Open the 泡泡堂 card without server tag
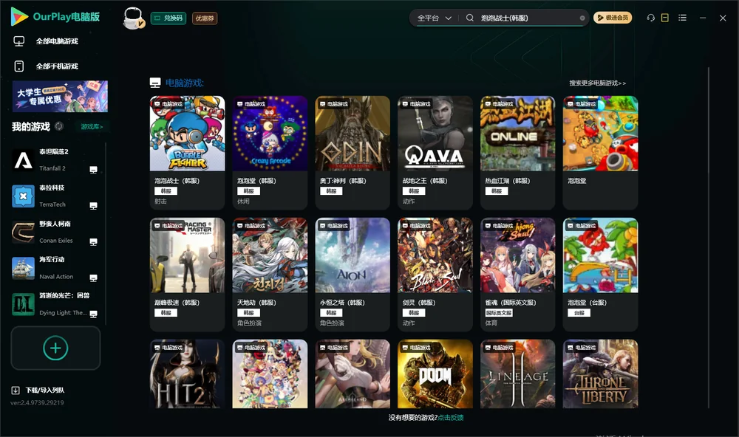Viewport: 739px width, 437px height. click(x=600, y=153)
